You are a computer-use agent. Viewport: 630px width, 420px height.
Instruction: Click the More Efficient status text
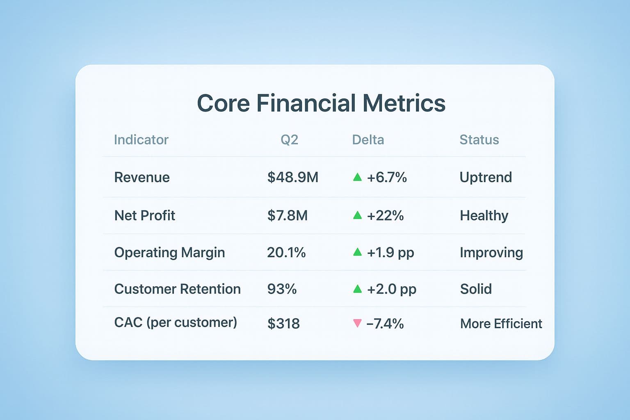(501, 324)
